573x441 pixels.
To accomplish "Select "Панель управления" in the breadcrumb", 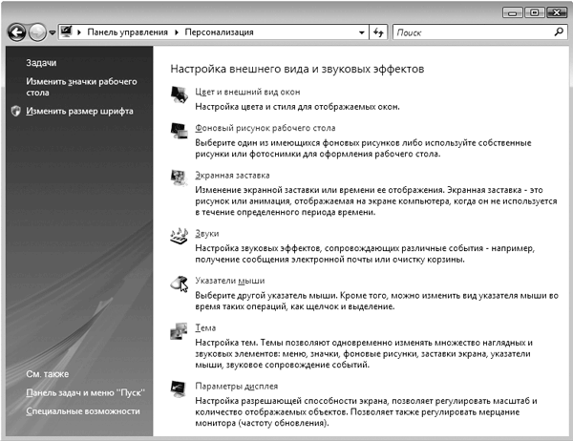I will (128, 32).
